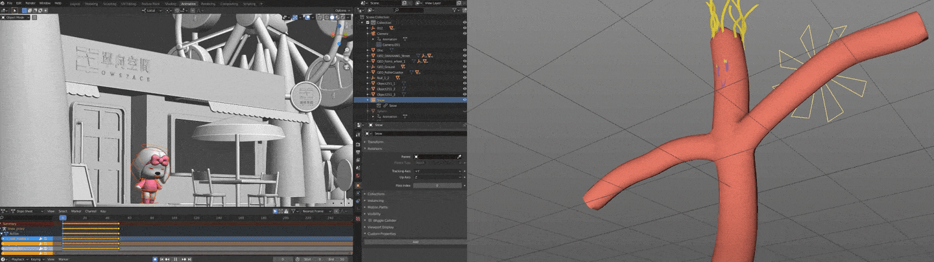Expand the Viewport Display panel
The width and height of the screenshot is (934, 262).
point(379,227)
